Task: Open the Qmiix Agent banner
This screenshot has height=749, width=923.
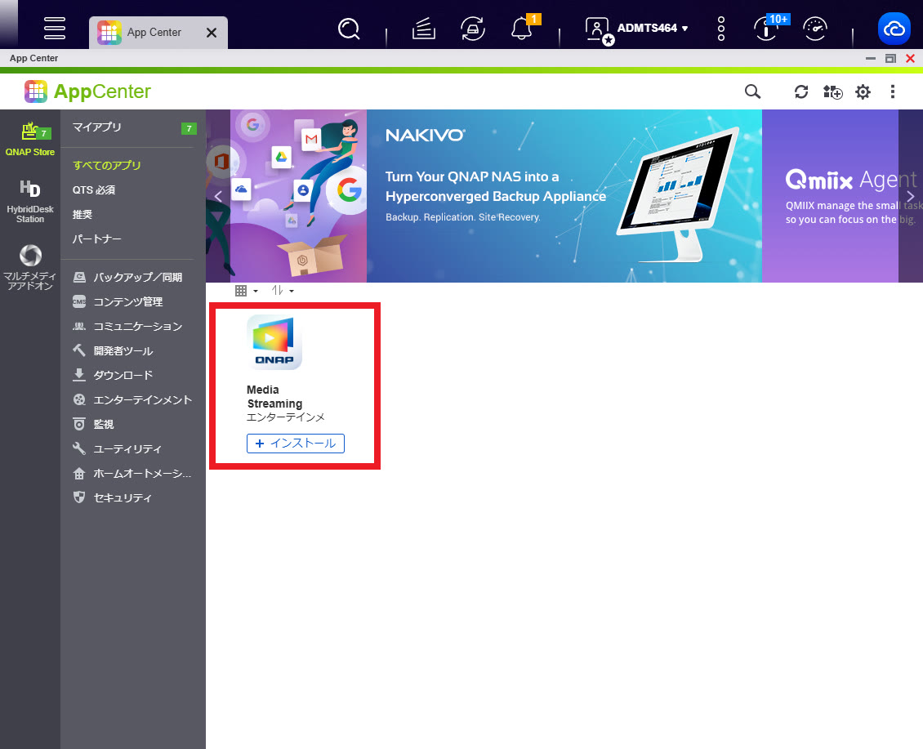Action: [831, 195]
